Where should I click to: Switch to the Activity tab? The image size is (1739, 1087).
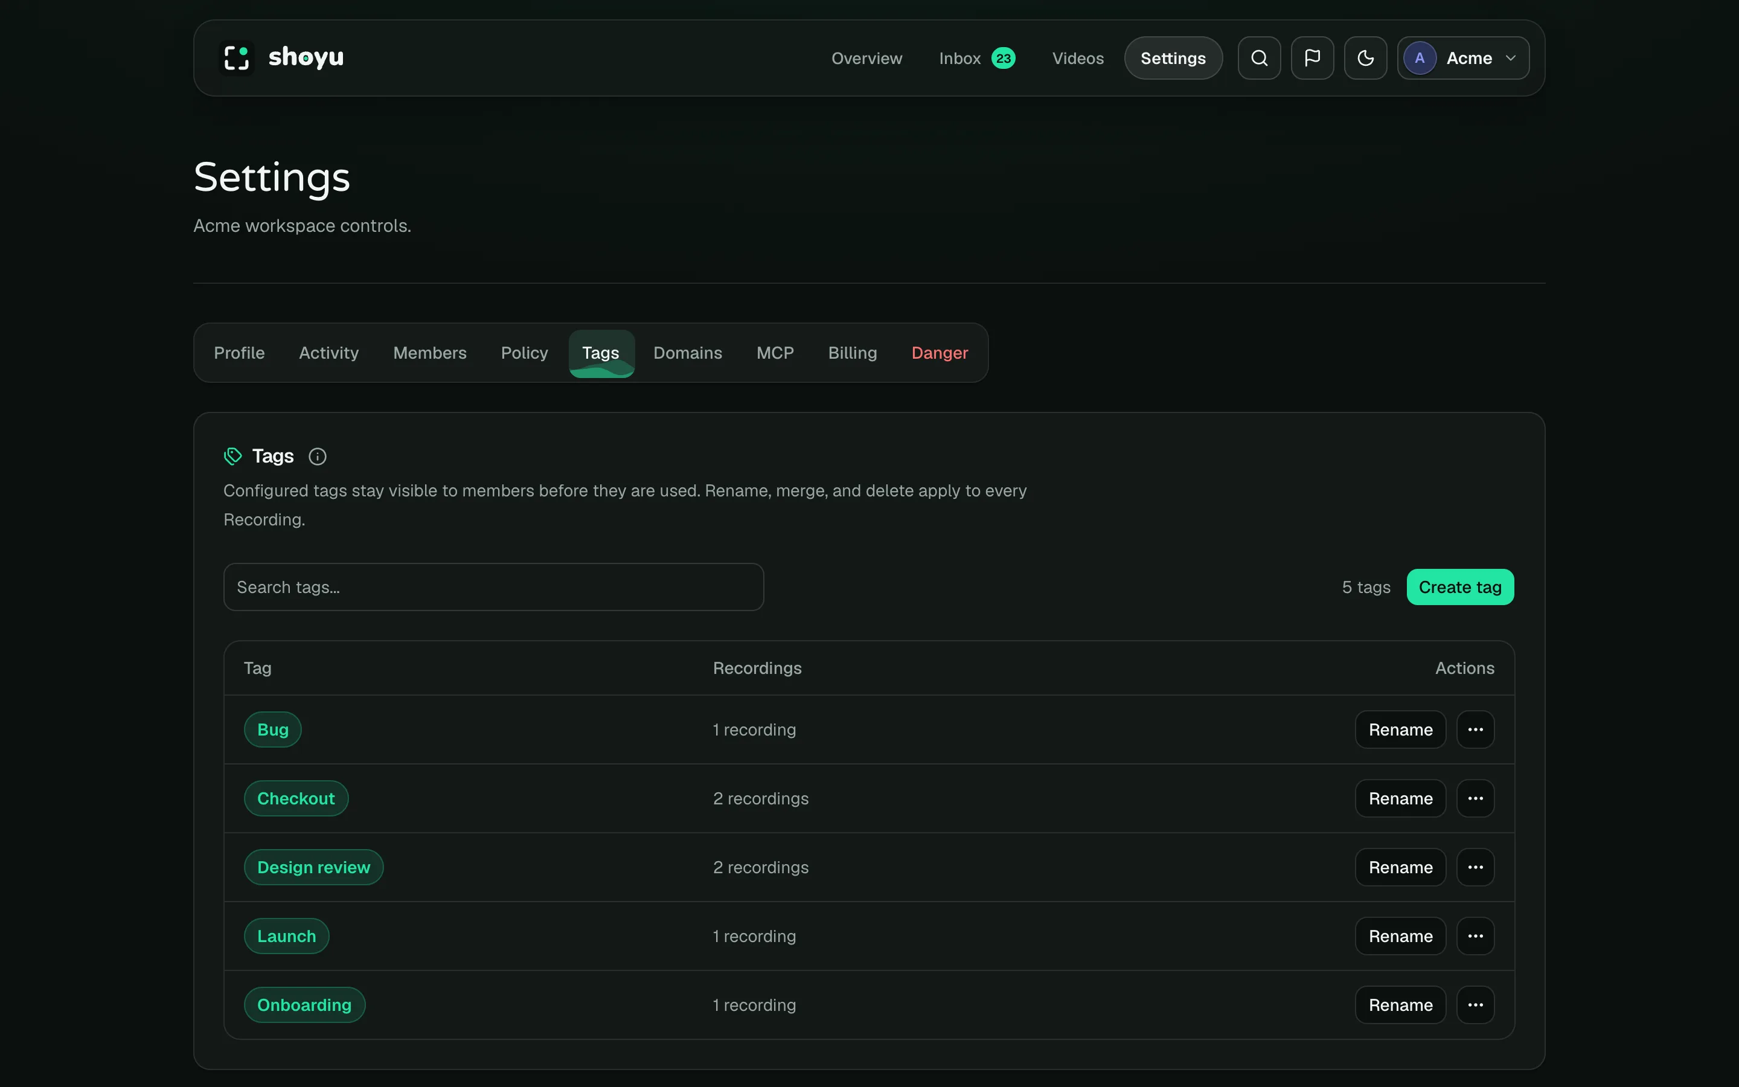(328, 353)
